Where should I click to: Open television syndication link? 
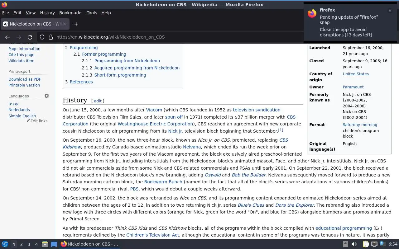257,110
